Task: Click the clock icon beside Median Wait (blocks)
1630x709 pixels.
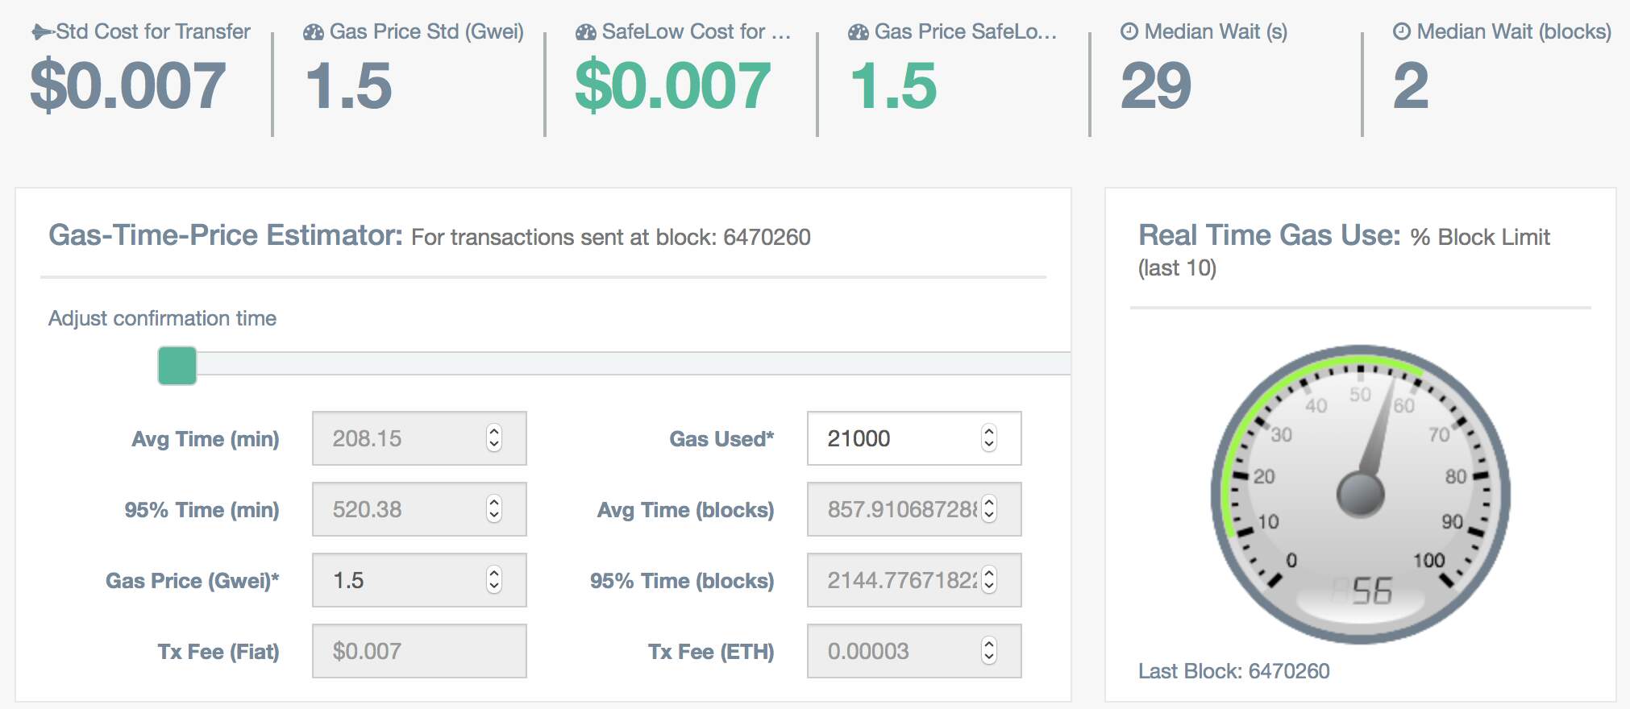Action: click(1402, 31)
